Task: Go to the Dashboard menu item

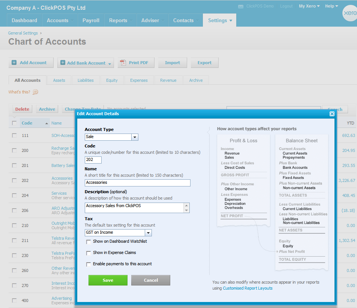Action: (24, 20)
